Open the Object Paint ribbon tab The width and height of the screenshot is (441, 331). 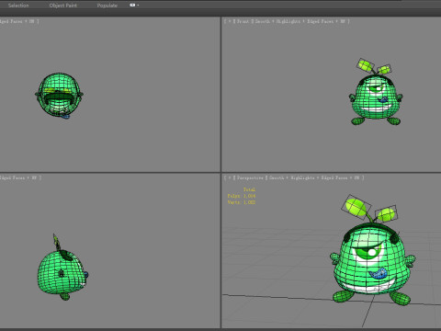coord(63,6)
